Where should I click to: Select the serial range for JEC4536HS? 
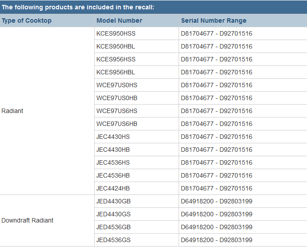click(x=216, y=162)
